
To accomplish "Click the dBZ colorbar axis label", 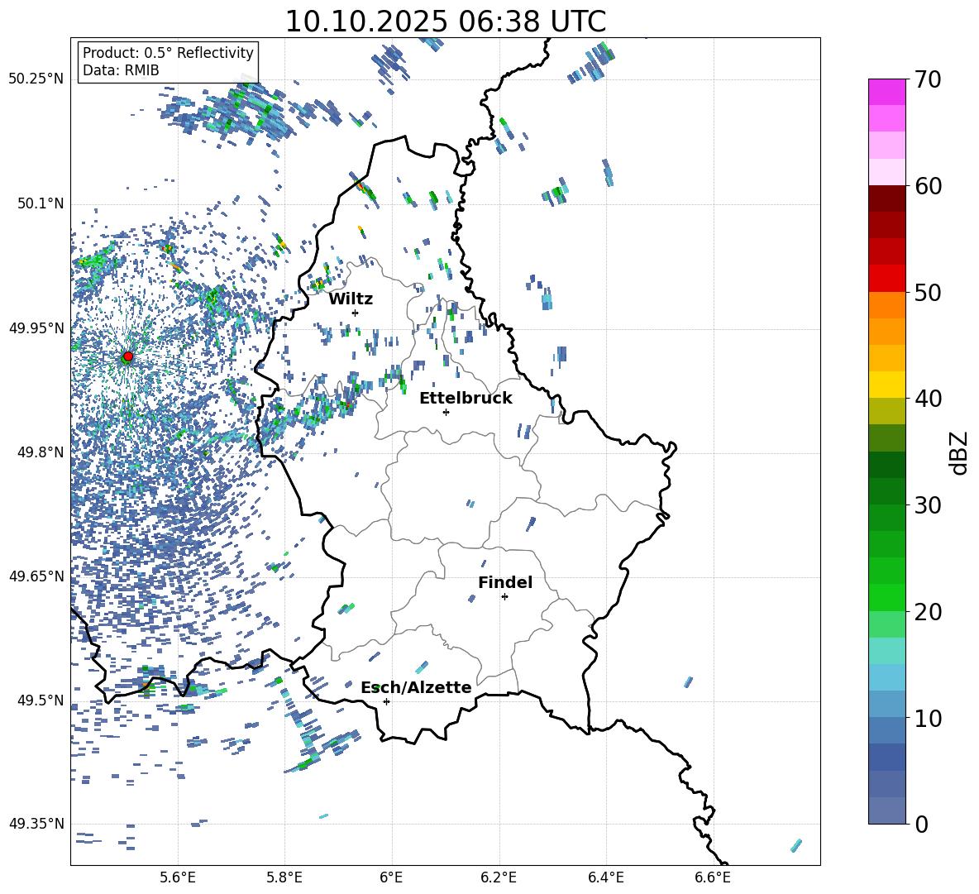I will coord(958,452).
